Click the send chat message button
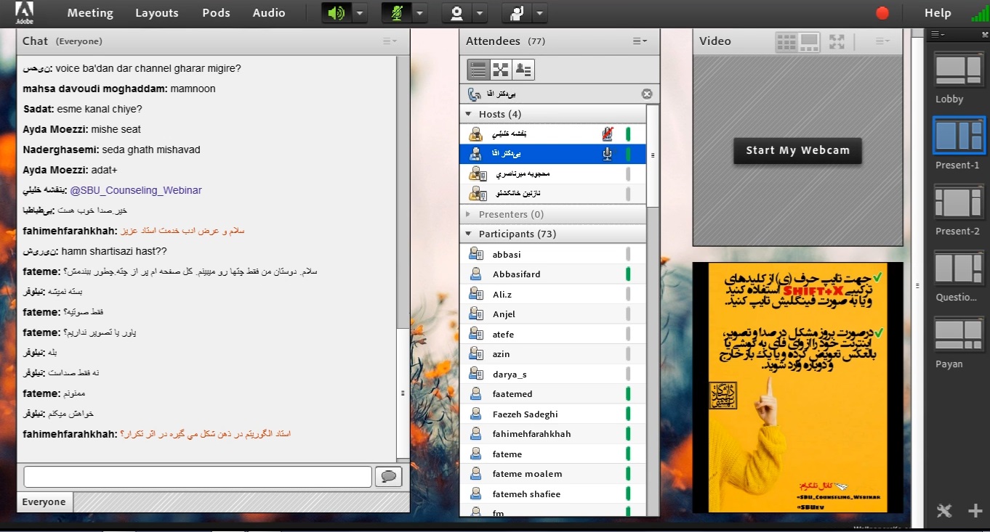990x532 pixels. click(388, 476)
